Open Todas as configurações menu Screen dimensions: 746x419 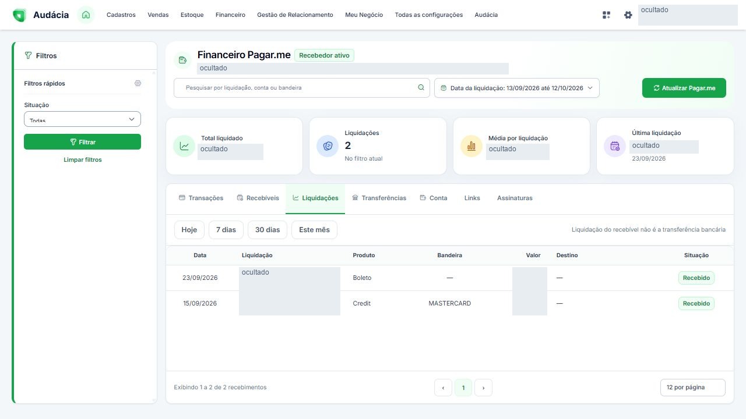click(429, 15)
